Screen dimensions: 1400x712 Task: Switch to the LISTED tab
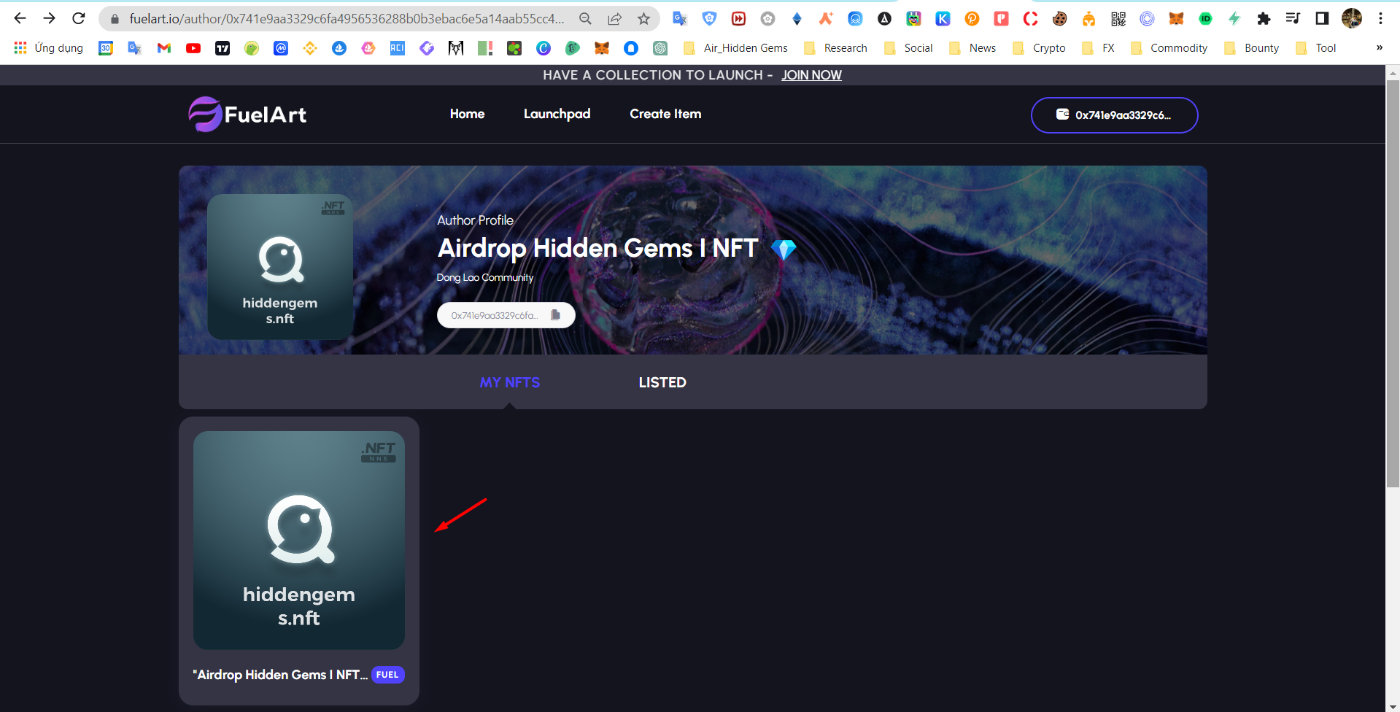click(x=662, y=382)
